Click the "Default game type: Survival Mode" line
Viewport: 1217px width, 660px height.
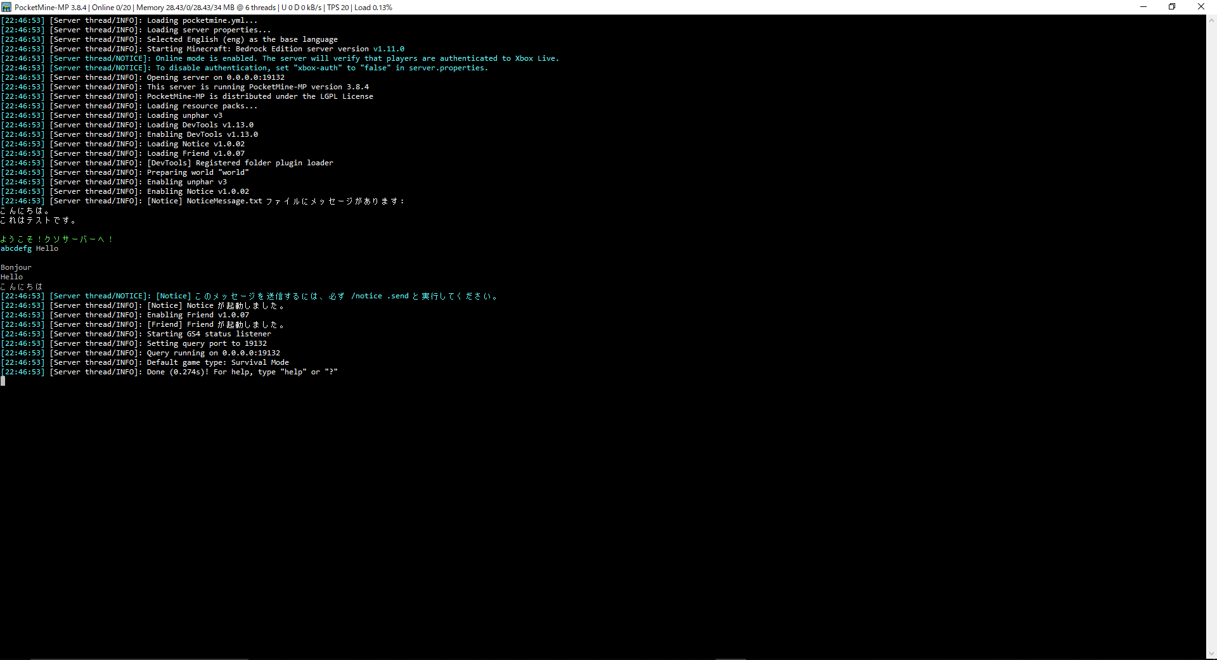[217, 362]
